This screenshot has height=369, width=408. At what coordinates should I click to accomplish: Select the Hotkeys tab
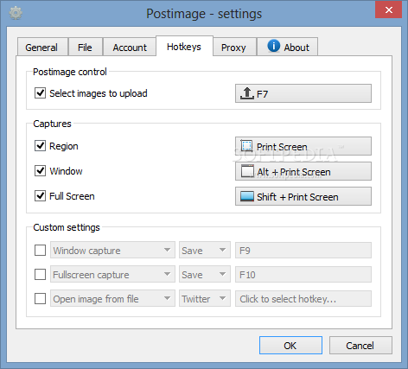click(x=184, y=46)
